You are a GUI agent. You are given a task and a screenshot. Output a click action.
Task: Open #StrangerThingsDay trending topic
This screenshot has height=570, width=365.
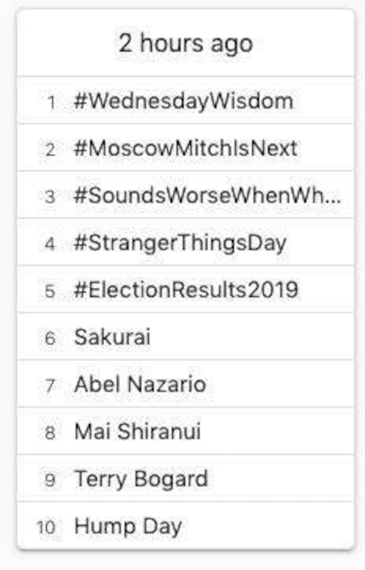[x=180, y=243]
